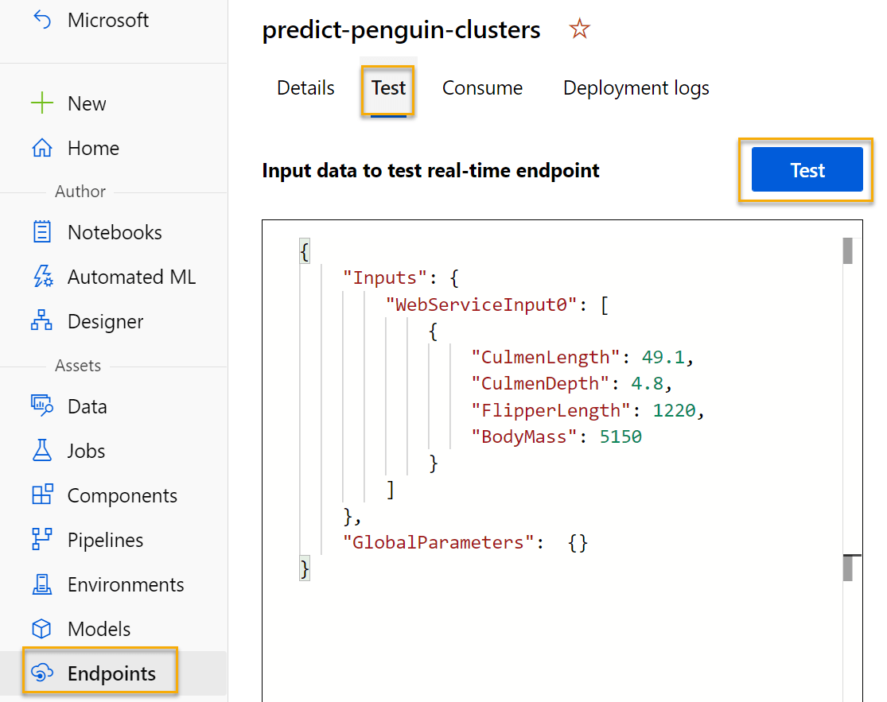Favorite the endpoint with the star icon

pos(579,30)
